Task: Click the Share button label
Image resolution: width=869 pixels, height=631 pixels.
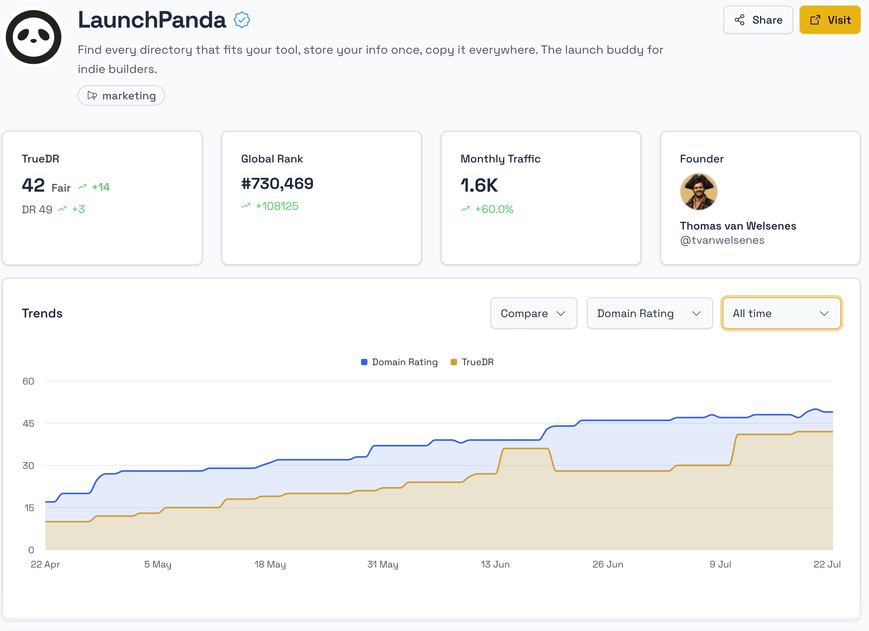Action: pos(767,20)
